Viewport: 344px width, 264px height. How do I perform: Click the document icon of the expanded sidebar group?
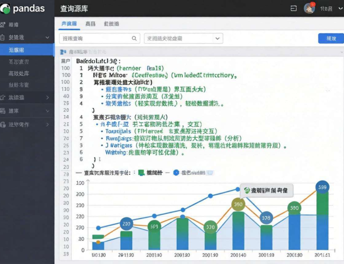click(3, 37)
